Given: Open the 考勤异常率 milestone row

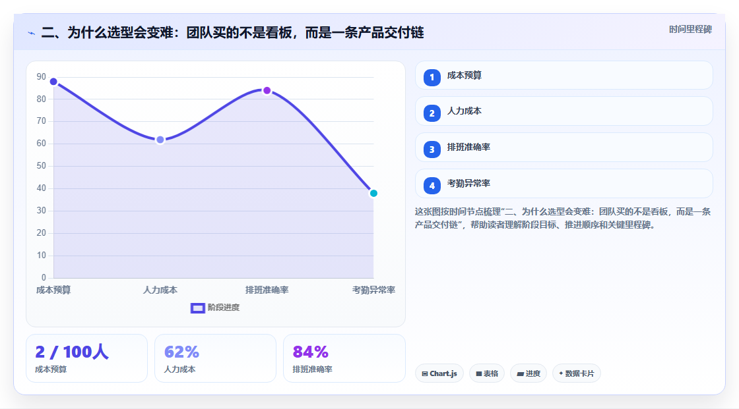Looking at the screenshot, I should coord(563,184).
